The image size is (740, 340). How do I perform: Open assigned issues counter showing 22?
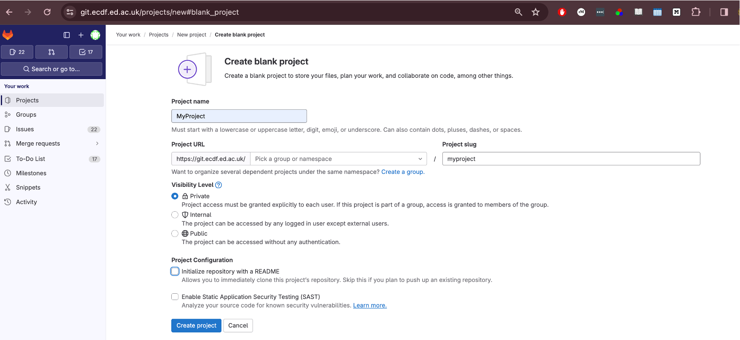tap(17, 52)
